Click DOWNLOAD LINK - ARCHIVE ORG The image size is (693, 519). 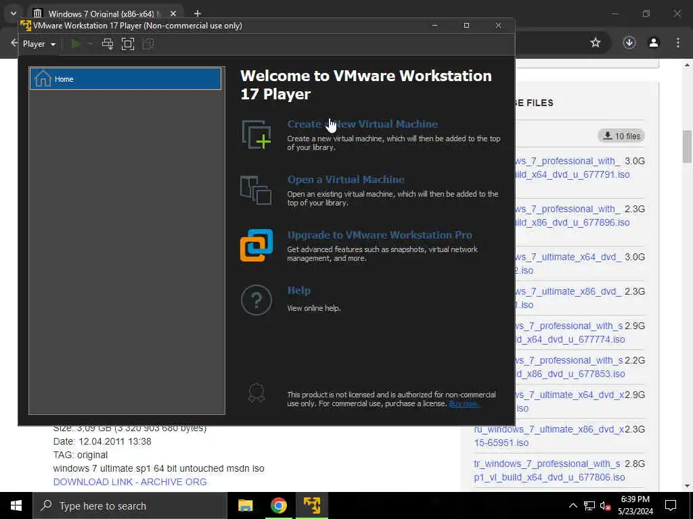click(x=130, y=482)
